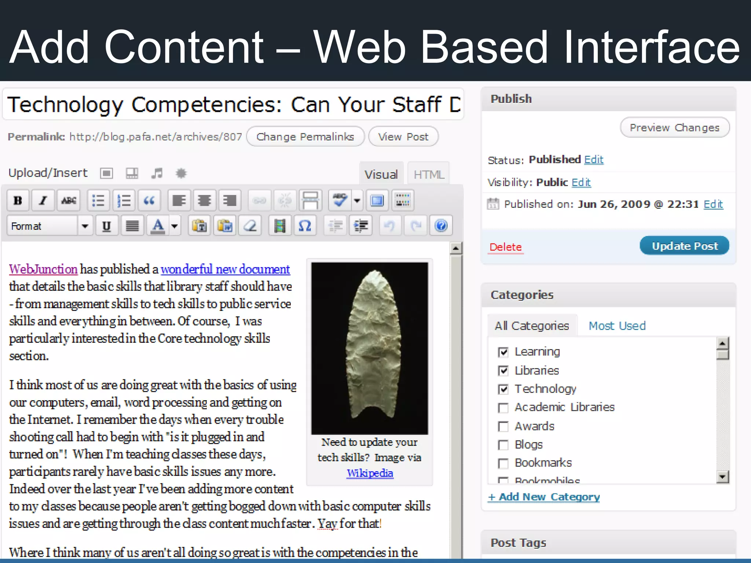This screenshot has height=563, width=751.
Task: Undo the last edit
Action: (390, 226)
